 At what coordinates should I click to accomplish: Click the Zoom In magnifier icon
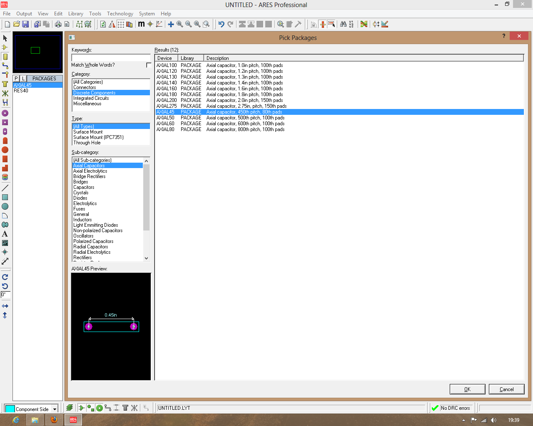click(179, 24)
